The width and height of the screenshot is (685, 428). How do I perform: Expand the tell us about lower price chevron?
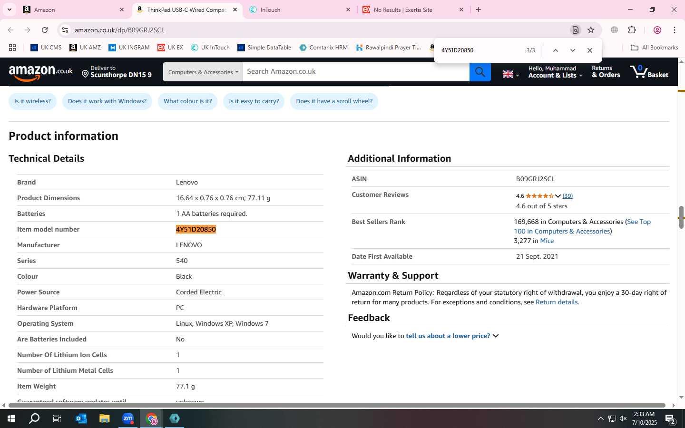click(x=496, y=336)
